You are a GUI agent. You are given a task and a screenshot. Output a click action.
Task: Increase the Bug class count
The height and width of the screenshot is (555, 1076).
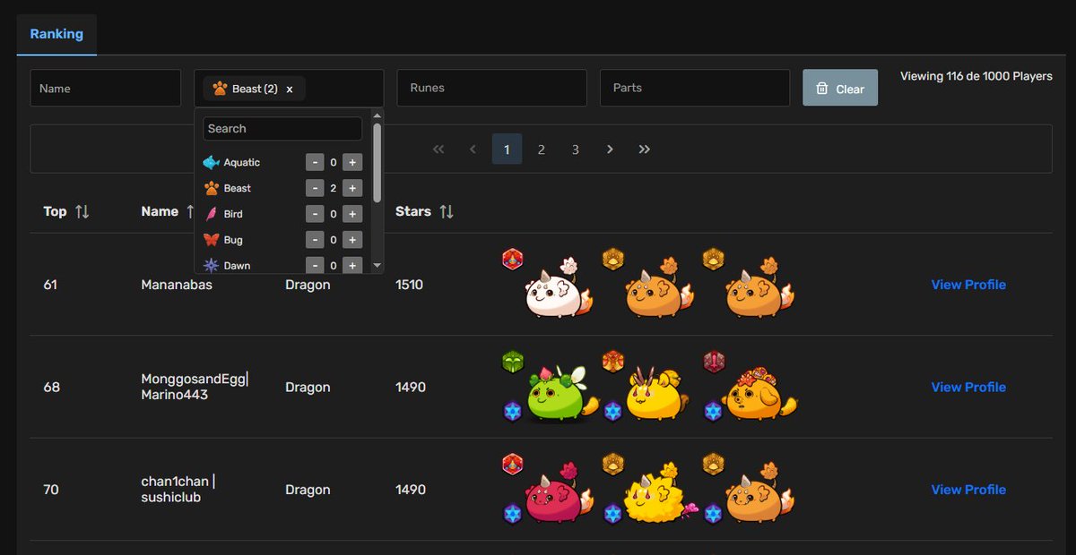(x=352, y=240)
